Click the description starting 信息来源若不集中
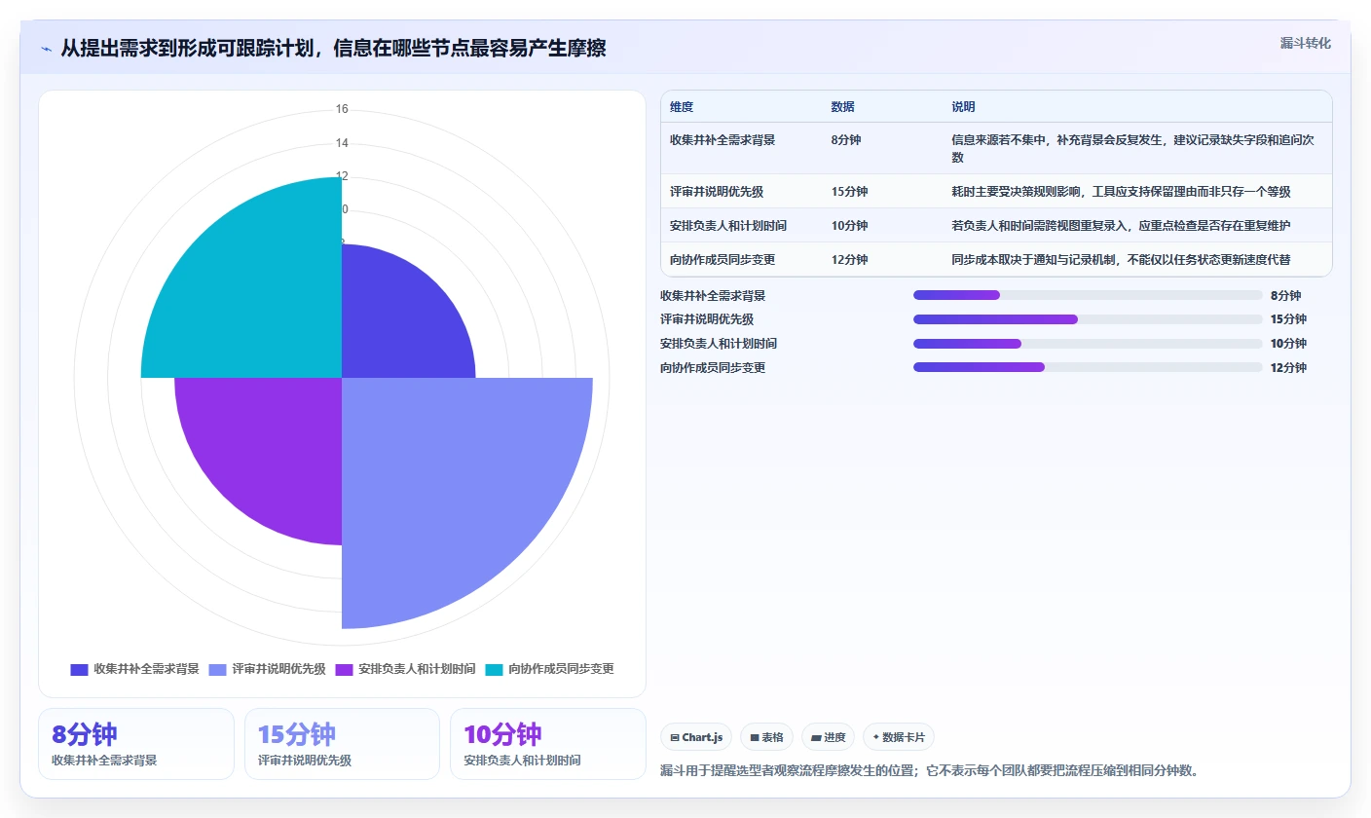The height and width of the screenshot is (818, 1371). click(x=1133, y=148)
